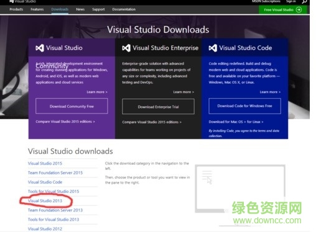Compare Visual Studio 2015 editions in Community card
This screenshot has height=232, width=316.
[x=65, y=122]
